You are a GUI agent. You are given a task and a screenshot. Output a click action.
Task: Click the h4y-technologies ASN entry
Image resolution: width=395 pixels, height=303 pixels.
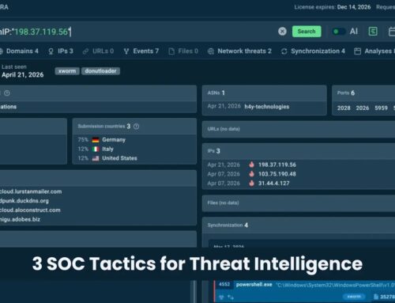(x=267, y=107)
